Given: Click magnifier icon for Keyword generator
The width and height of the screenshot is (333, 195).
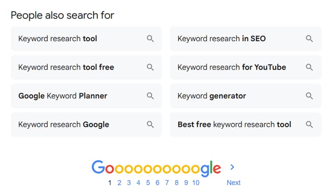Looking at the screenshot, I should (310, 96).
